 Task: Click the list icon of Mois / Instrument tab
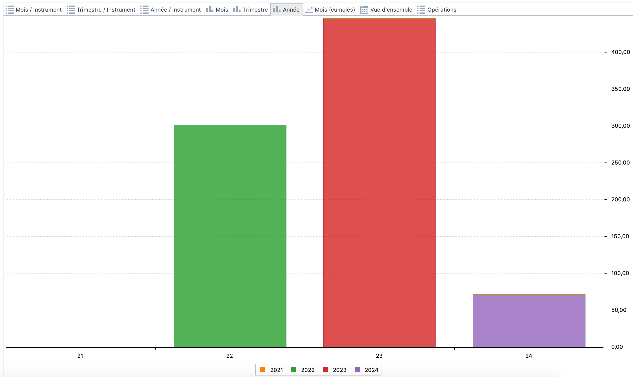pos(9,10)
